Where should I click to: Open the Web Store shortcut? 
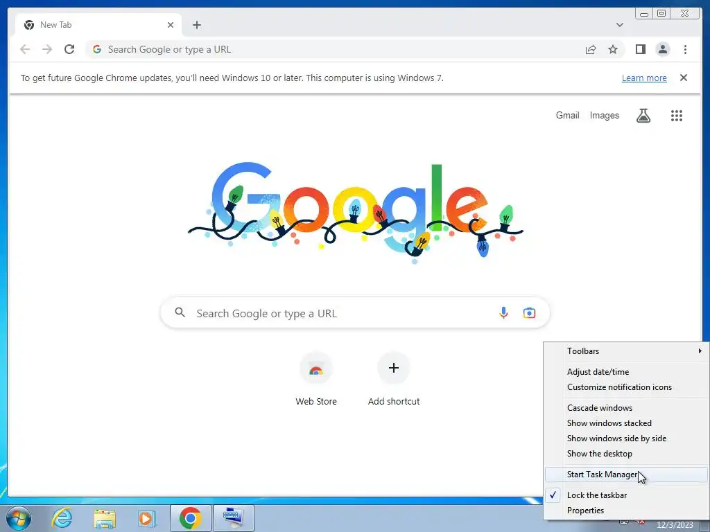(x=316, y=380)
